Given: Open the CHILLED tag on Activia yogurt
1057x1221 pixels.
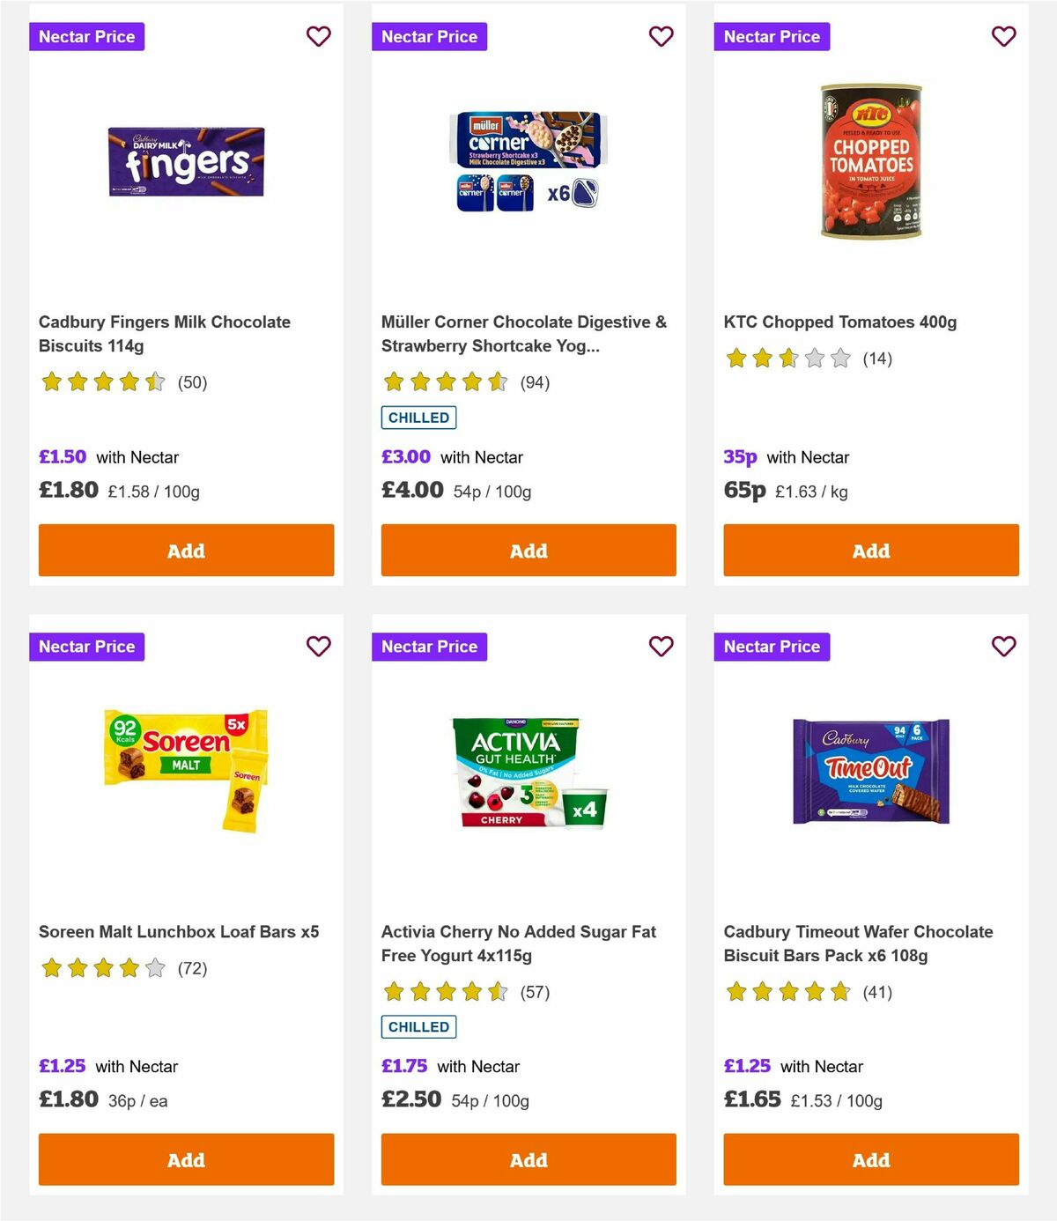Looking at the screenshot, I should tap(418, 1027).
